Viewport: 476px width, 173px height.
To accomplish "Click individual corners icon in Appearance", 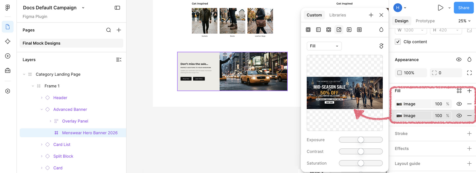I will tap(469, 73).
